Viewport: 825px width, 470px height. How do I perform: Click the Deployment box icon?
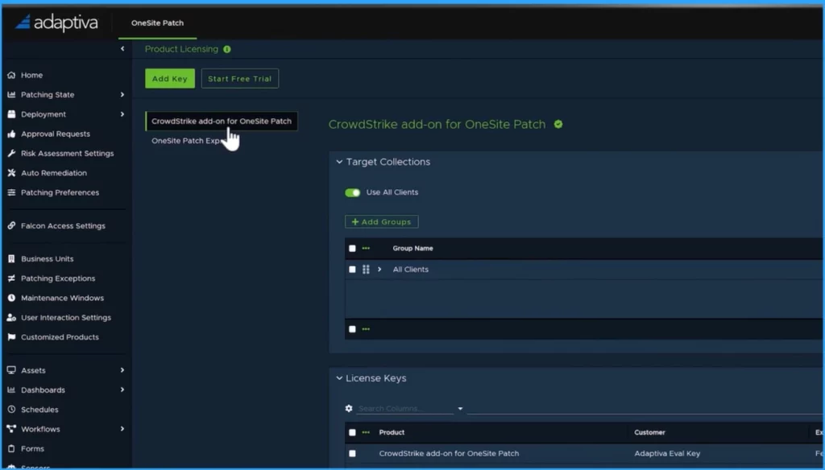pyautogui.click(x=11, y=114)
